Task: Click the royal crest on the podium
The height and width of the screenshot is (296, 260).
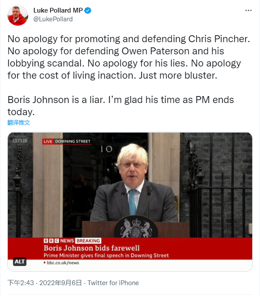Action: [x=136, y=227]
